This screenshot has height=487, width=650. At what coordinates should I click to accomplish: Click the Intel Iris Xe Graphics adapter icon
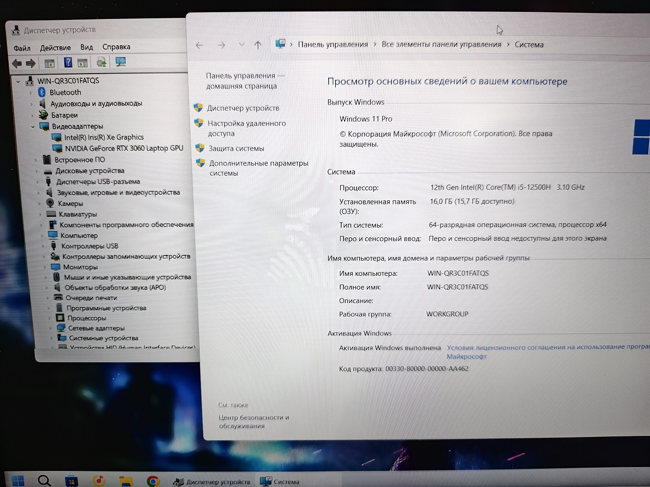click(x=57, y=137)
